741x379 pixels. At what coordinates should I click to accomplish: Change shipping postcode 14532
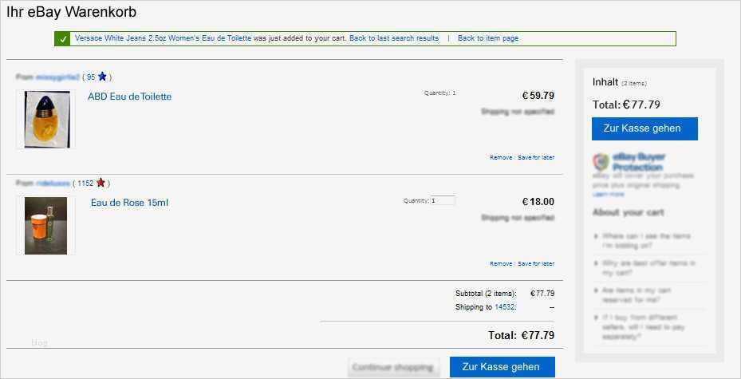(x=504, y=307)
